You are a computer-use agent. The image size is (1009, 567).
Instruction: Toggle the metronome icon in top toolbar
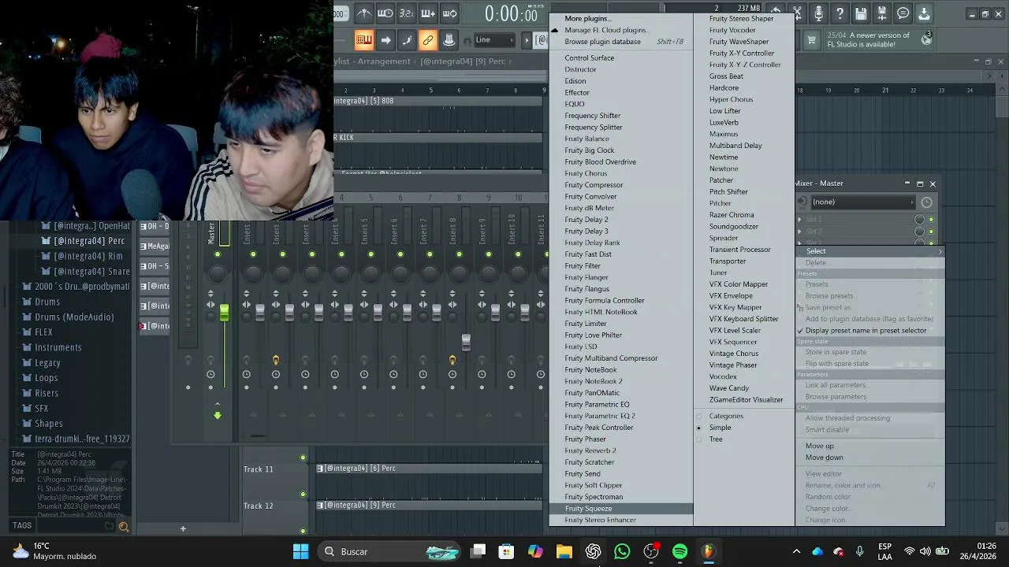(x=363, y=13)
